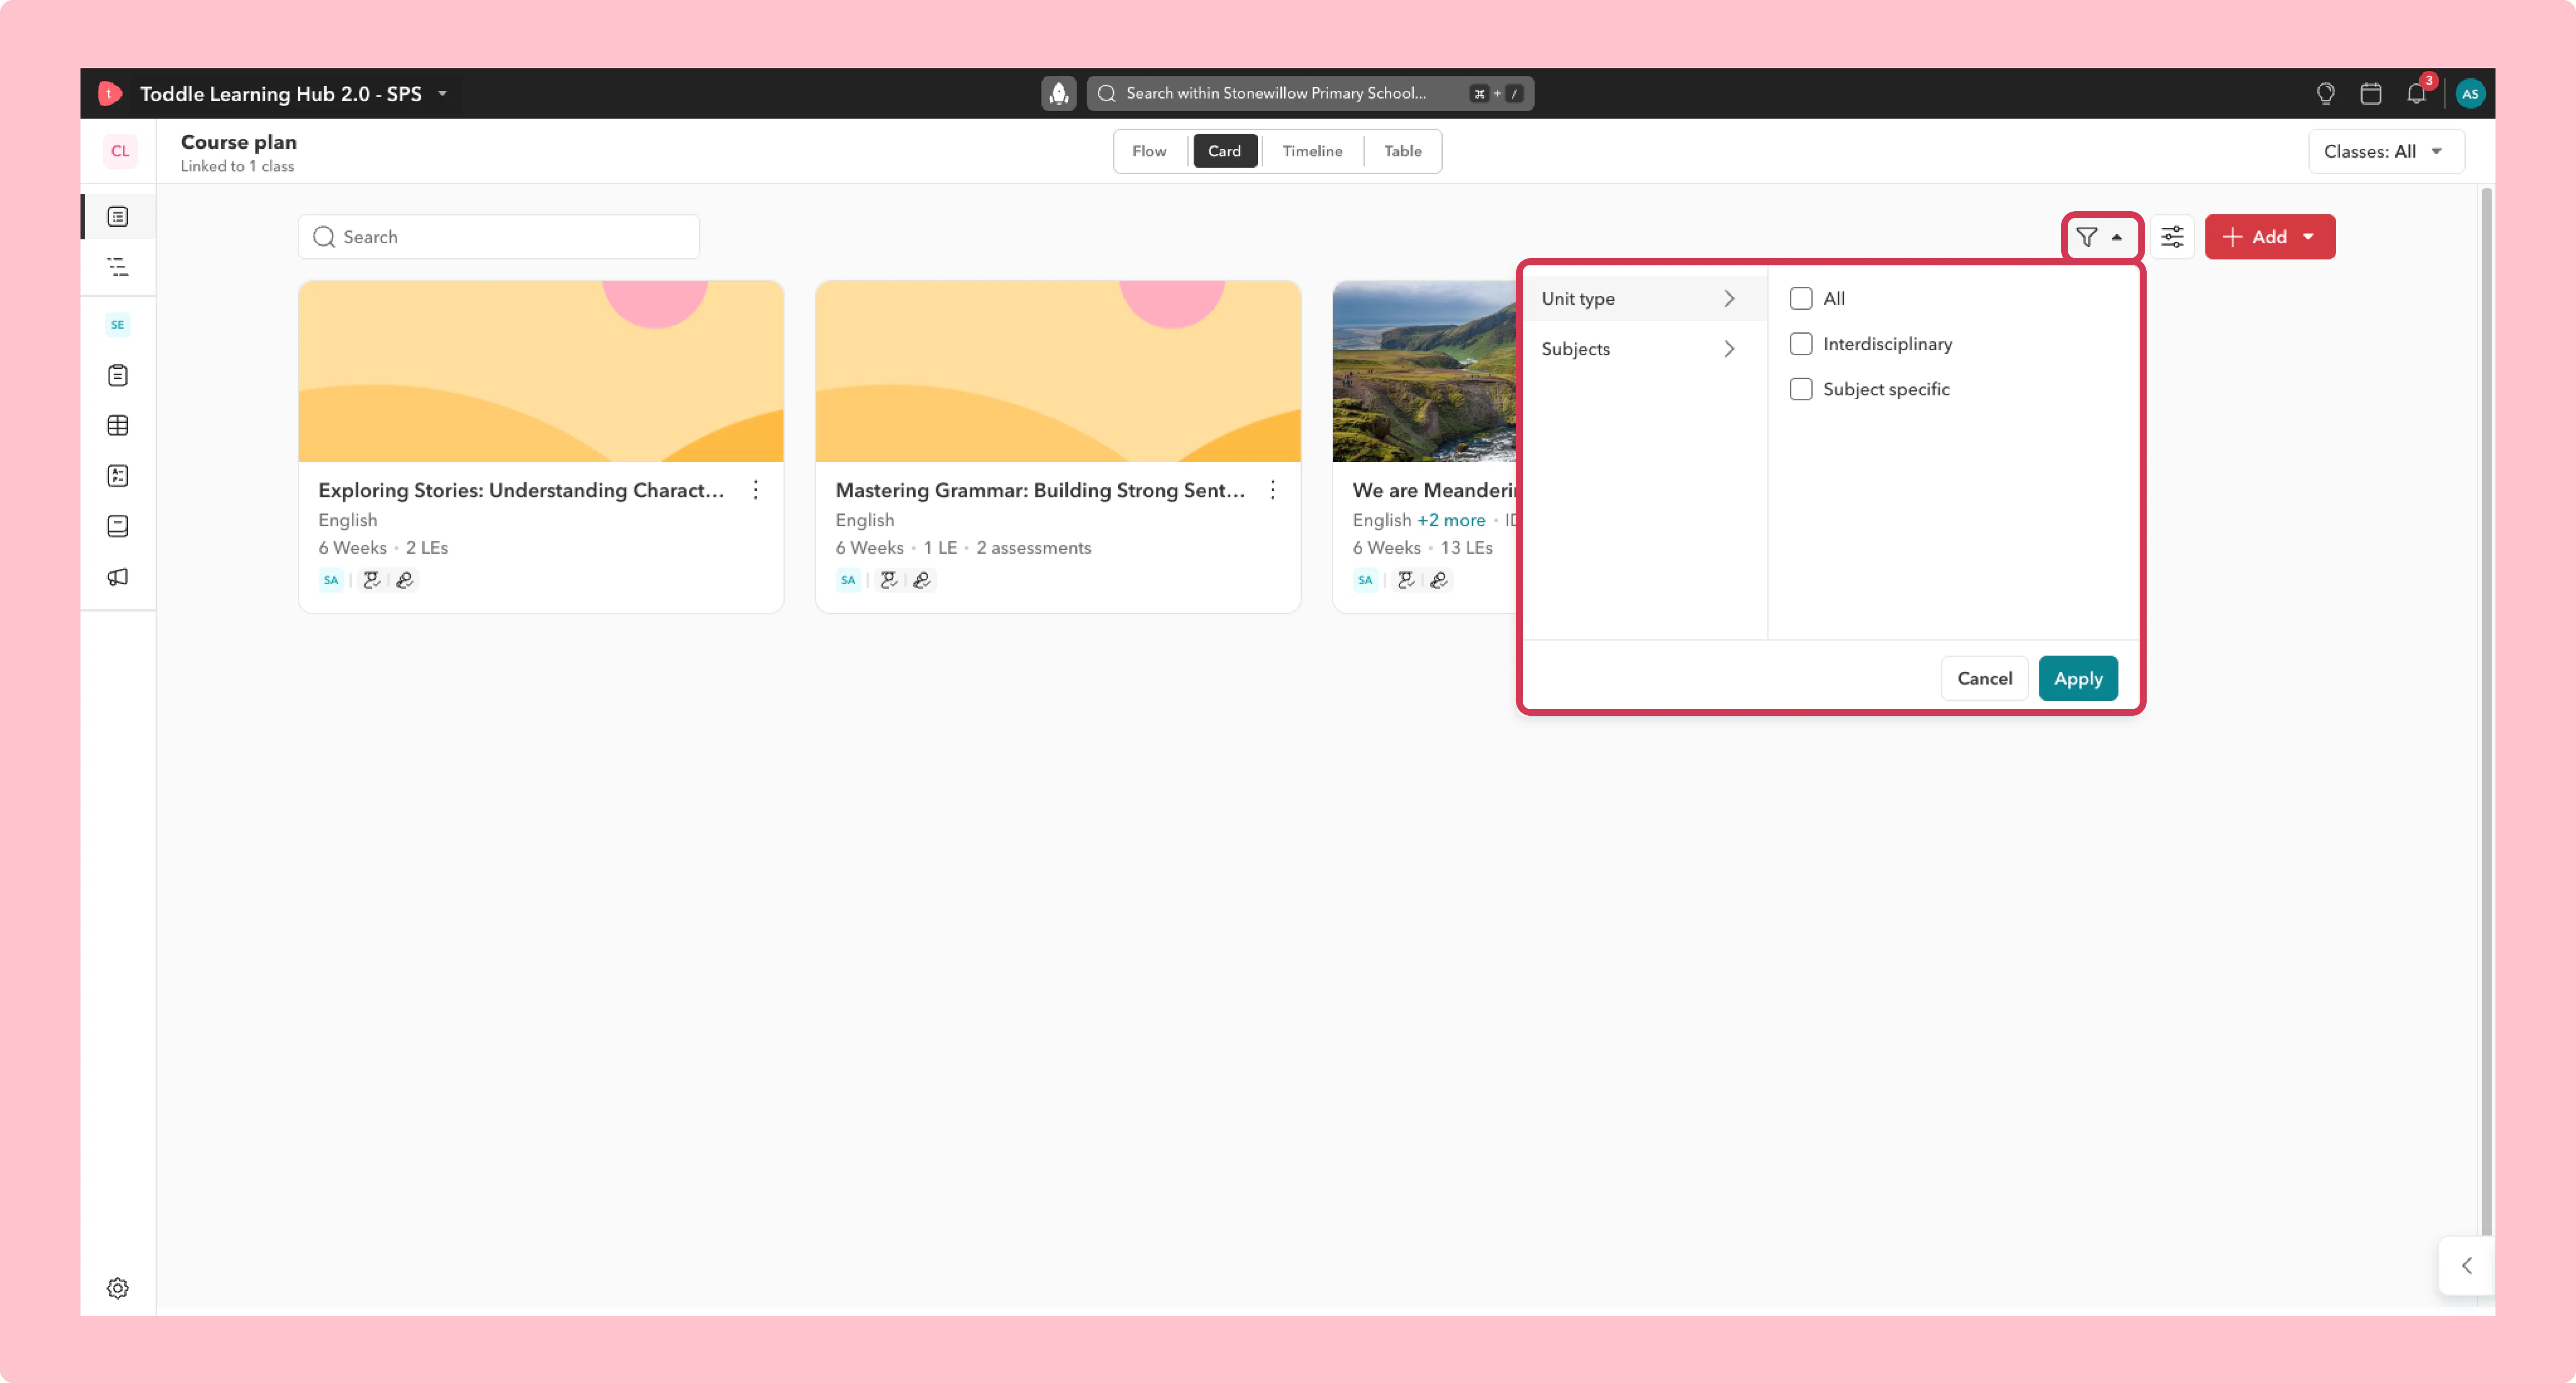Open the checklist sidebar icon
The width and height of the screenshot is (2576, 1383).
click(118, 476)
